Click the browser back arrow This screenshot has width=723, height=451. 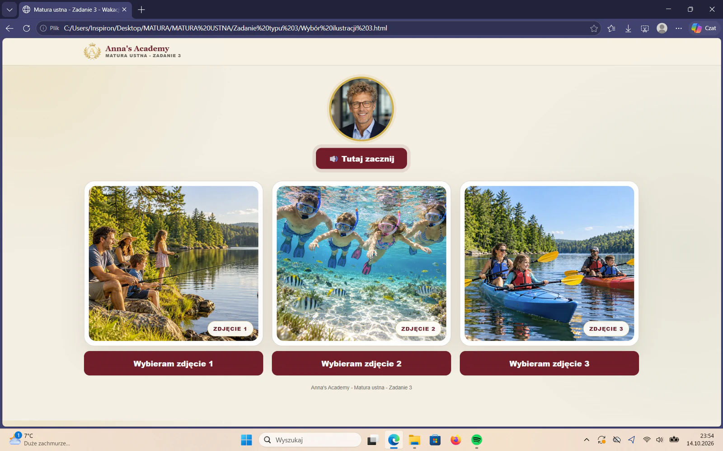[x=9, y=28]
